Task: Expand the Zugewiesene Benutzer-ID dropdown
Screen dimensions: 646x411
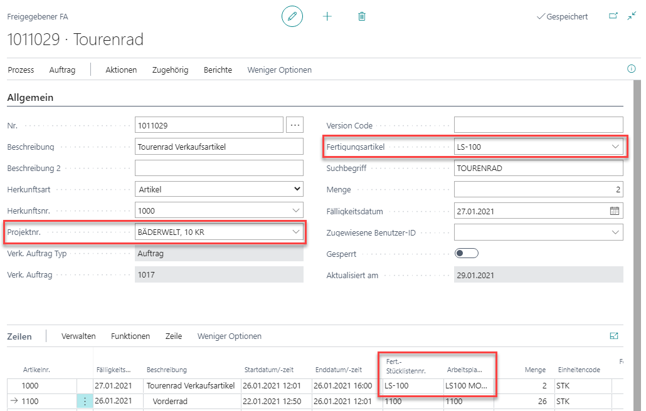Action: (x=615, y=232)
